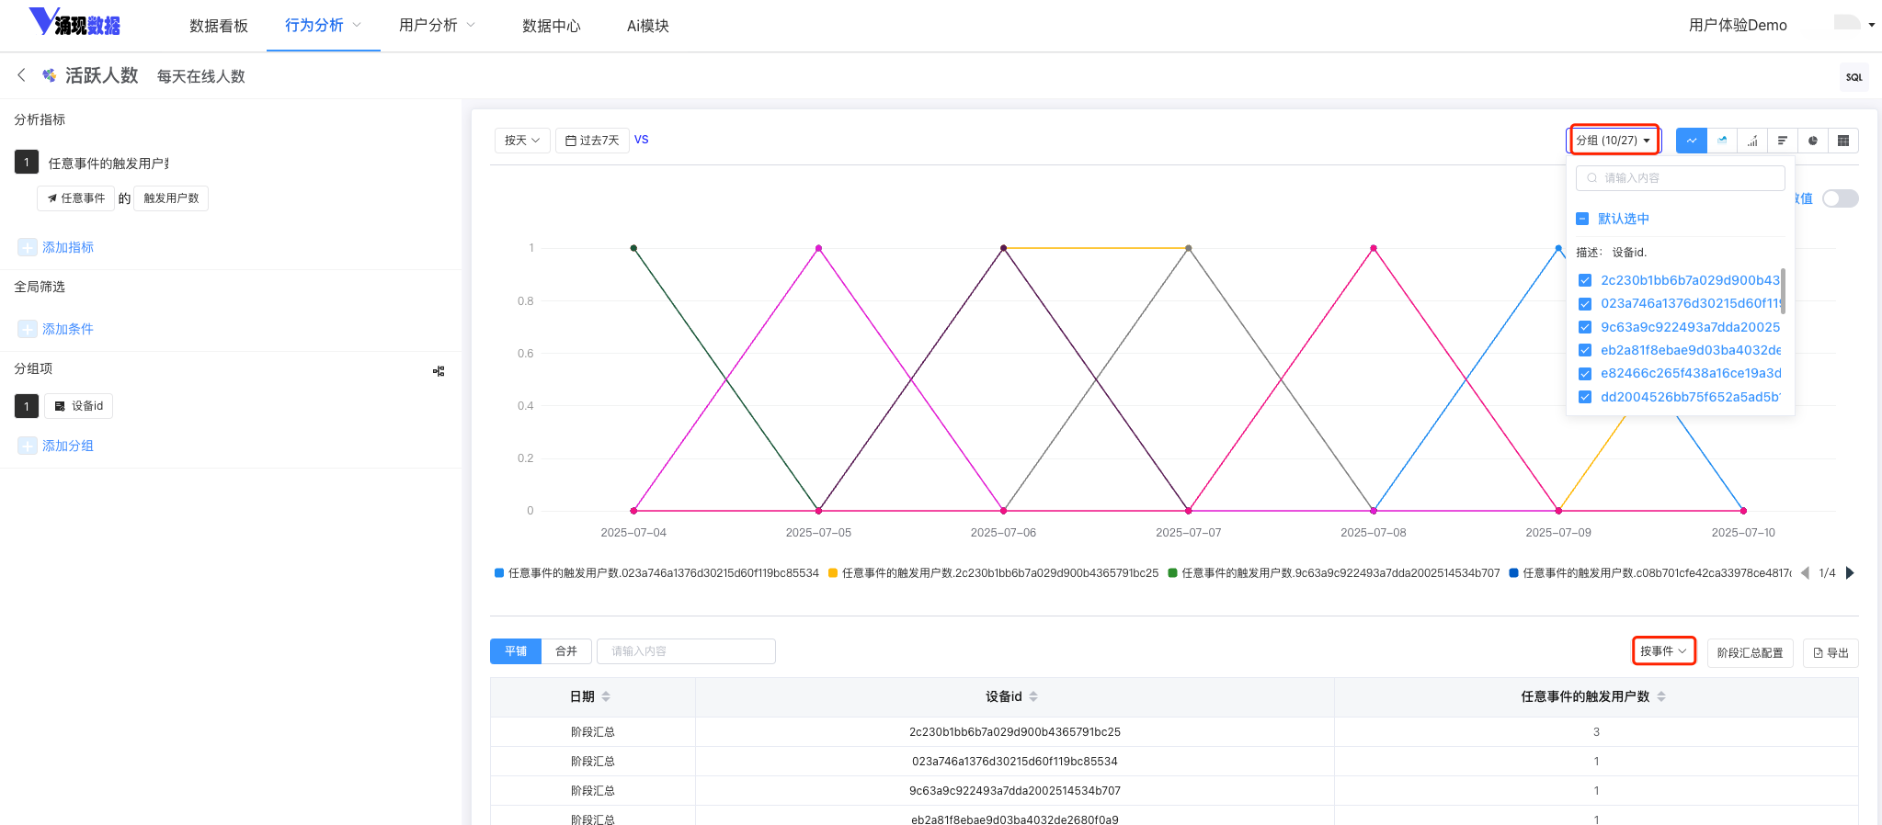Click the green legend marker for 9c63a9c922493a7dda2002514534b707
This screenshot has height=825, width=1882.
tap(1172, 573)
